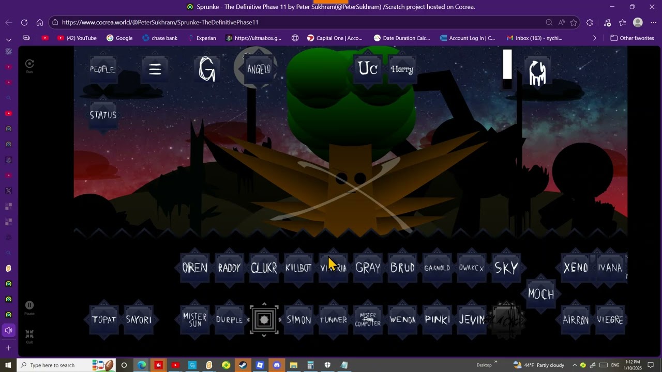Select the IVANA character tile
The width and height of the screenshot is (662, 372).
(610, 268)
